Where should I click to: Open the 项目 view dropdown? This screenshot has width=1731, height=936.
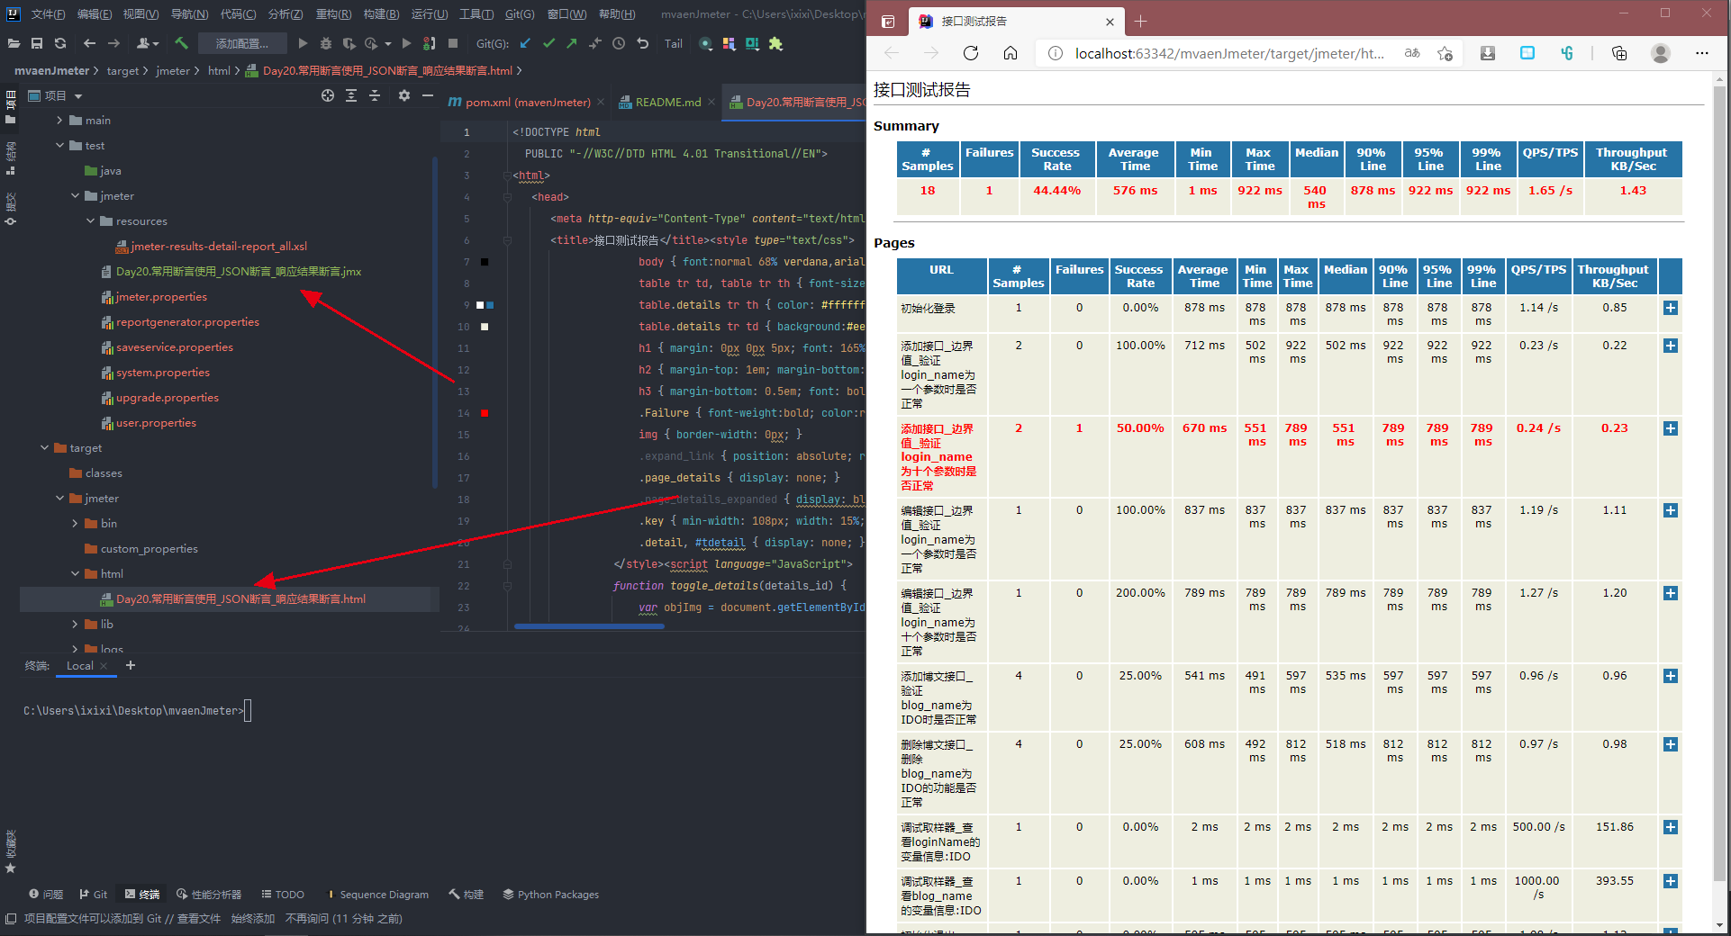coord(77,95)
